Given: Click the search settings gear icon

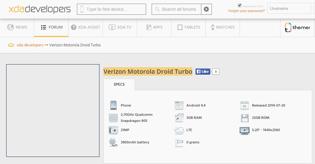Looking at the screenshot, I should coord(206,9).
